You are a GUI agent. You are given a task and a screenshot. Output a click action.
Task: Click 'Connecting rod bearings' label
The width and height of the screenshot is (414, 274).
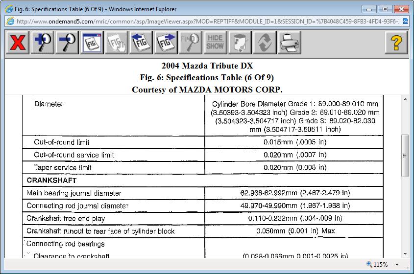click(x=66, y=244)
